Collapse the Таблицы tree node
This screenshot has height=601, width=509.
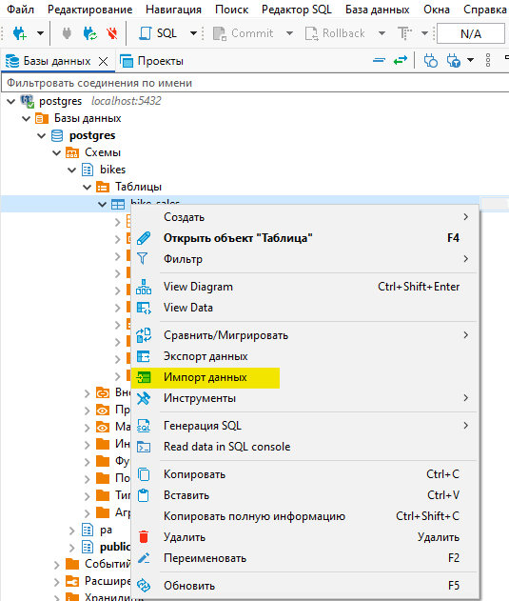coord(88,187)
